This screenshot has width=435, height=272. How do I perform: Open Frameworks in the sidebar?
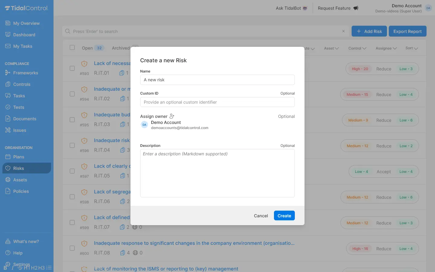coord(25,73)
